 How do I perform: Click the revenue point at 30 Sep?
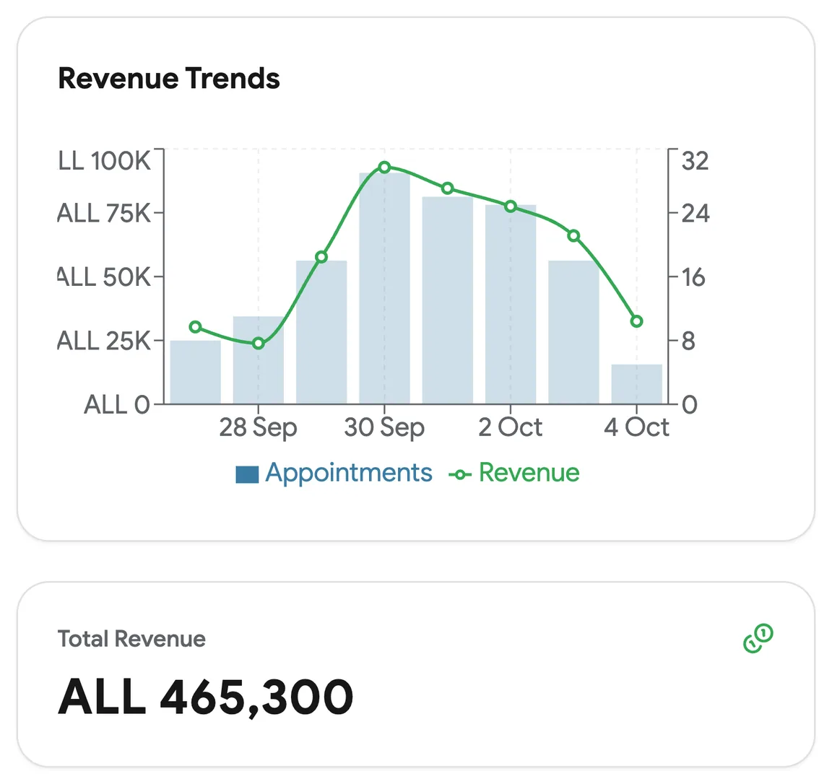tap(385, 167)
